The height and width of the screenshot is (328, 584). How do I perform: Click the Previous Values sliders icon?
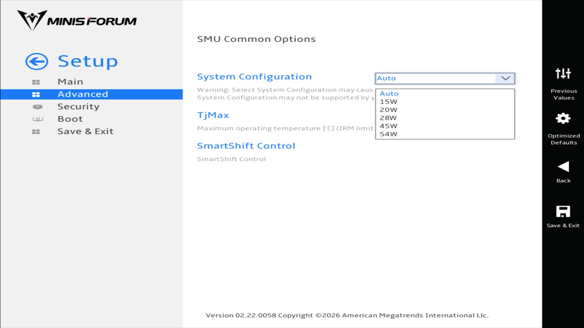[563, 73]
